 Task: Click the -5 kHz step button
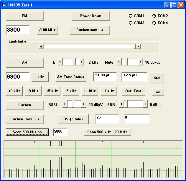[71, 91]
